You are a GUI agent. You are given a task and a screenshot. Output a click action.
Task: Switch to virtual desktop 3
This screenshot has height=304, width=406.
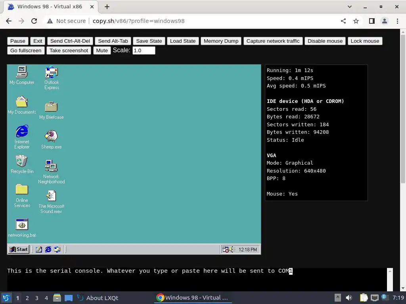point(37,298)
